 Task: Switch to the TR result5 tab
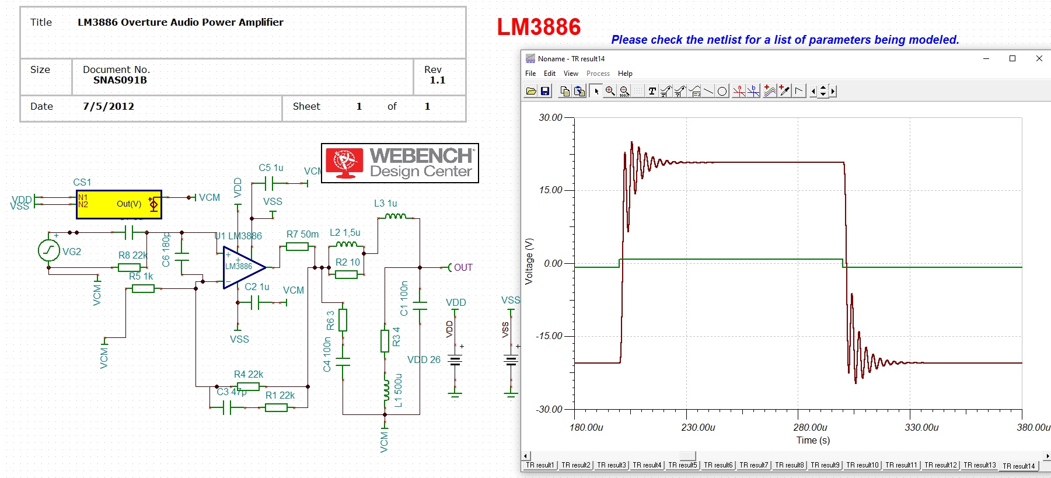point(682,465)
